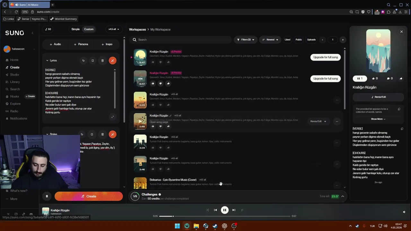Open the Belisarius Epic Byzantine Music thumbnail
Screen dimensions: 411x231
pyautogui.click(x=140, y=183)
